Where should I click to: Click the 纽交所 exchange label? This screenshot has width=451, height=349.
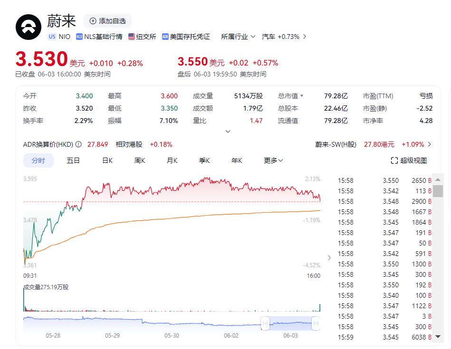coord(146,37)
